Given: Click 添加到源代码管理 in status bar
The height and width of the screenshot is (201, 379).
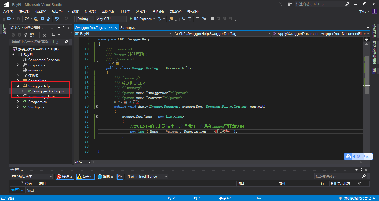Looking at the screenshot, I should [x=357, y=198].
